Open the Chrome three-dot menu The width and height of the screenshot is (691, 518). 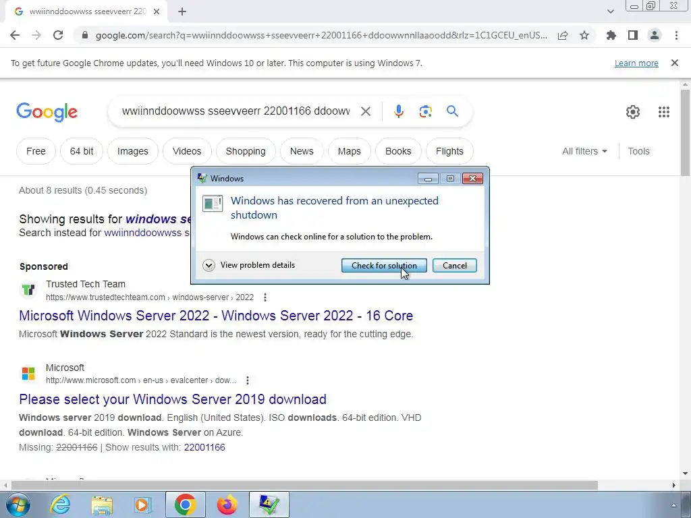coord(676,35)
